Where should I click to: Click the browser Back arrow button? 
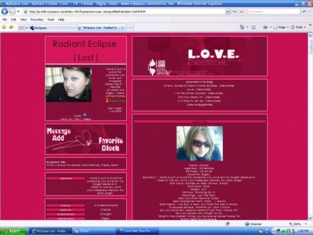(x=5, y=11)
